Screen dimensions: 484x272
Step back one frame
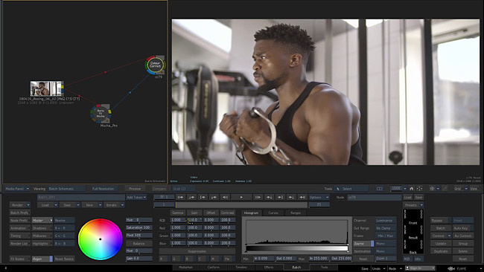tap(226, 197)
